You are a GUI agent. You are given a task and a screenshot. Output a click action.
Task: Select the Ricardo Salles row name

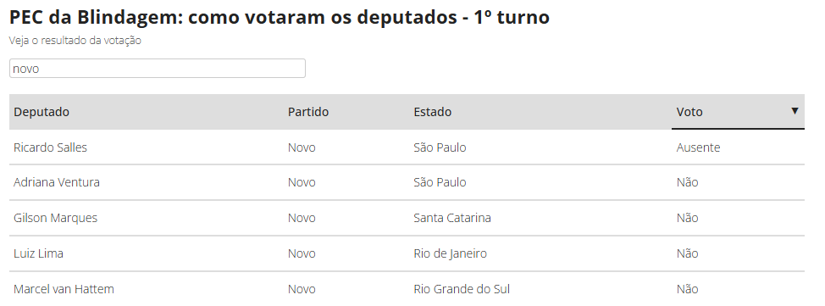tap(51, 147)
